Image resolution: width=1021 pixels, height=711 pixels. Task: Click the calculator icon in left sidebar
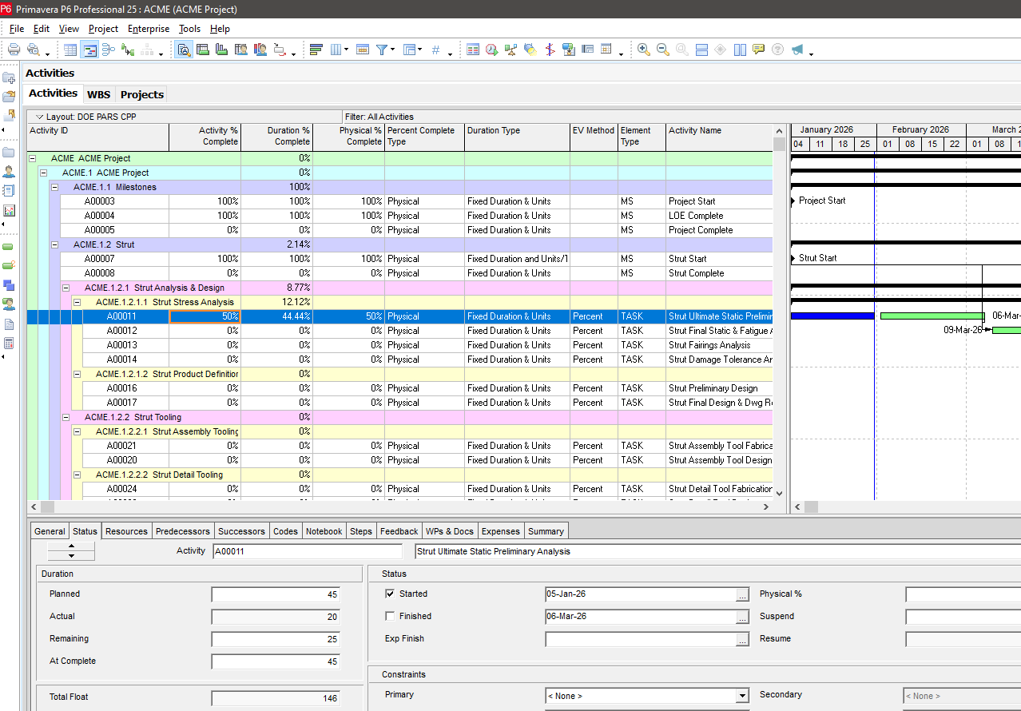9,344
